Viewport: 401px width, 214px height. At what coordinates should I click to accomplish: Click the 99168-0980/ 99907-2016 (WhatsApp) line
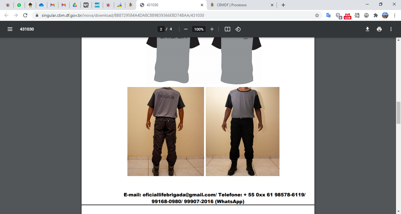[198, 201]
